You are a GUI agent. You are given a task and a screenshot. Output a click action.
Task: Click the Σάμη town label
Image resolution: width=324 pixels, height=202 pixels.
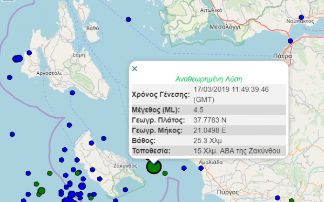(x=79, y=55)
